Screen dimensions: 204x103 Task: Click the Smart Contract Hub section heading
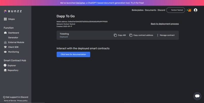pos(15,60)
